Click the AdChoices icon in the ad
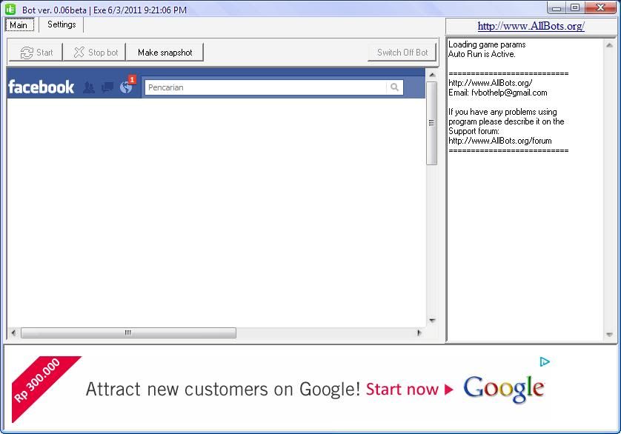 coord(545,361)
